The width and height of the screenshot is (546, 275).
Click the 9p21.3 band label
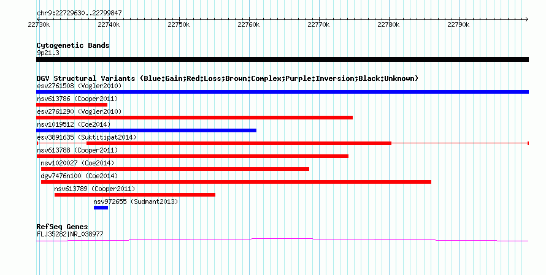(48, 53)
